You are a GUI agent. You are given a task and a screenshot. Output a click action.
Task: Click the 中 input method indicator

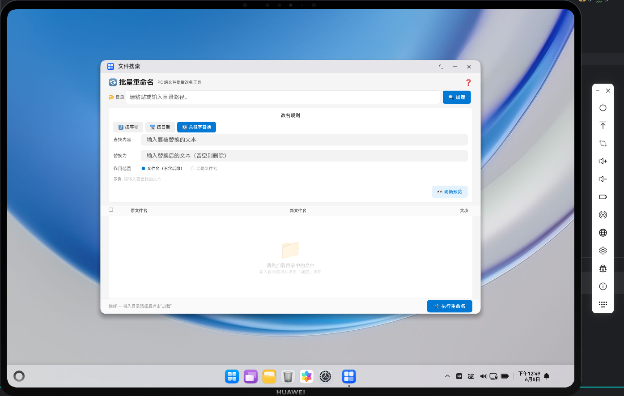(459, 376)
